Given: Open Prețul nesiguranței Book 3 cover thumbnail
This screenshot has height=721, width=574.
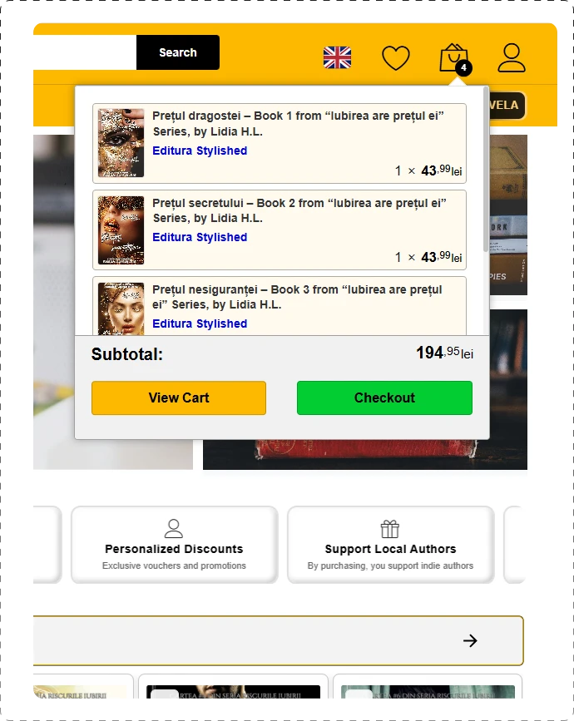Looking at the screenshot, I should click(121, 309).
